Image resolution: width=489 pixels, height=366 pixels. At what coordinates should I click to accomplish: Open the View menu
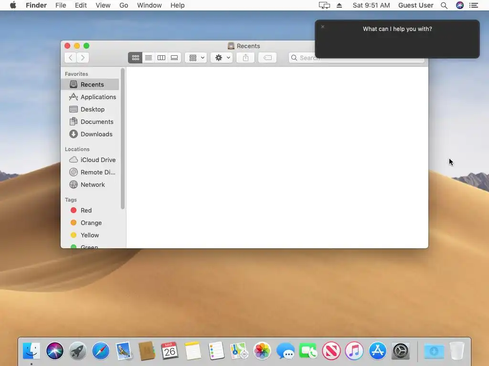point(103,5)
